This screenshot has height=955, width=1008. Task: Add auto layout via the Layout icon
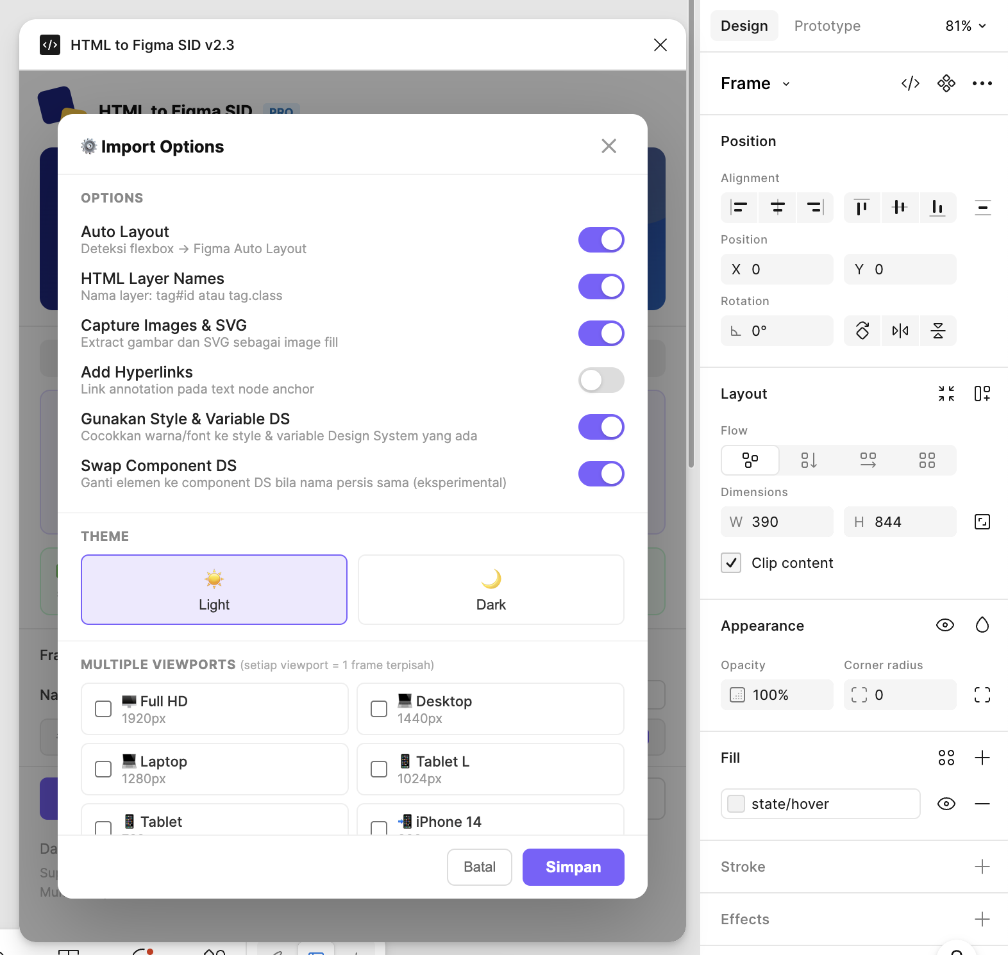coord(982,394)
